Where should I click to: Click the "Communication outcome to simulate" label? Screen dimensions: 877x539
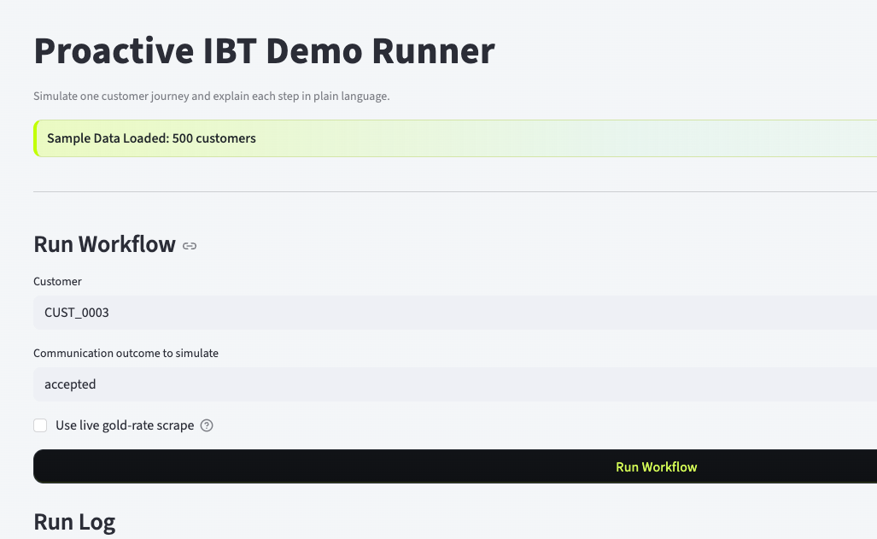click(x=126, y=353)
